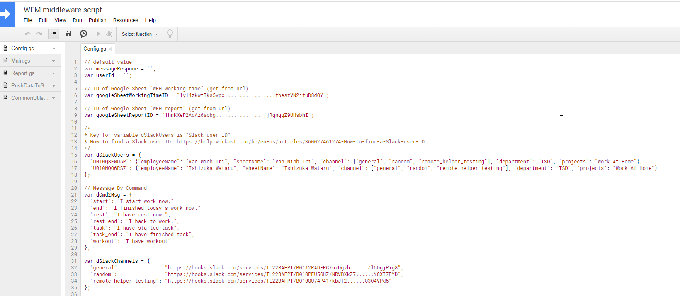
Task: Click the "remote_helper_testing" webhook URL
Action: [x=278, y=281]
